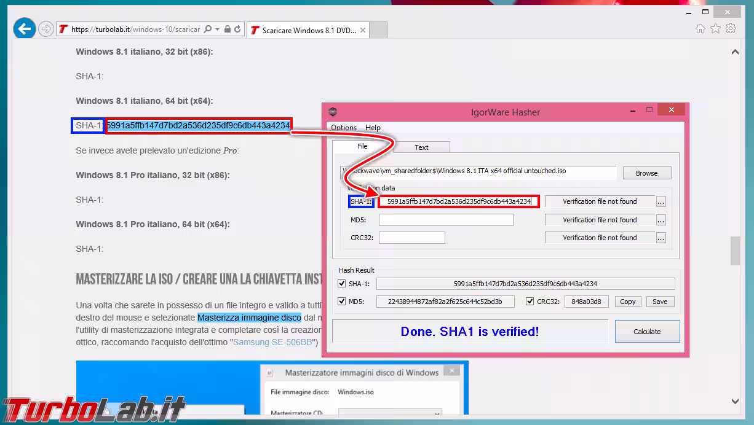Screen dimensions: 754x425
Task: Click the browser page scroll down arrow
Action: 735,402
